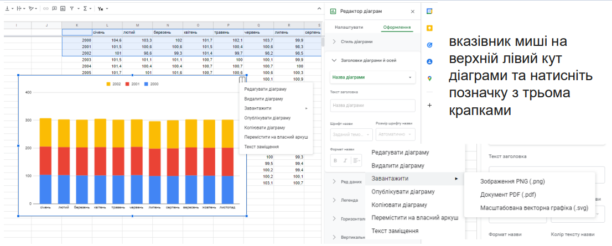Image resolution: width=612 pixels, height=246 pixels.
Task: Click the filter funnel icon
Action: 71,9
